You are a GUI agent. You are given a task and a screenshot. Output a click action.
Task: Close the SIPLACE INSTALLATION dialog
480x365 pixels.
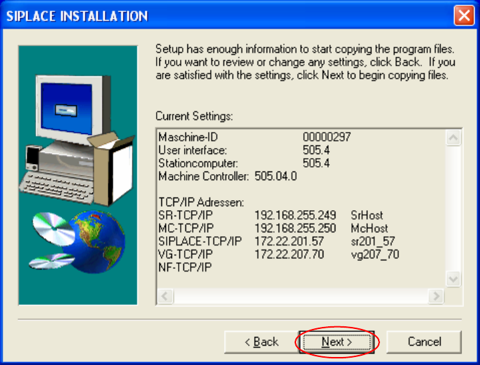[464, 15]
